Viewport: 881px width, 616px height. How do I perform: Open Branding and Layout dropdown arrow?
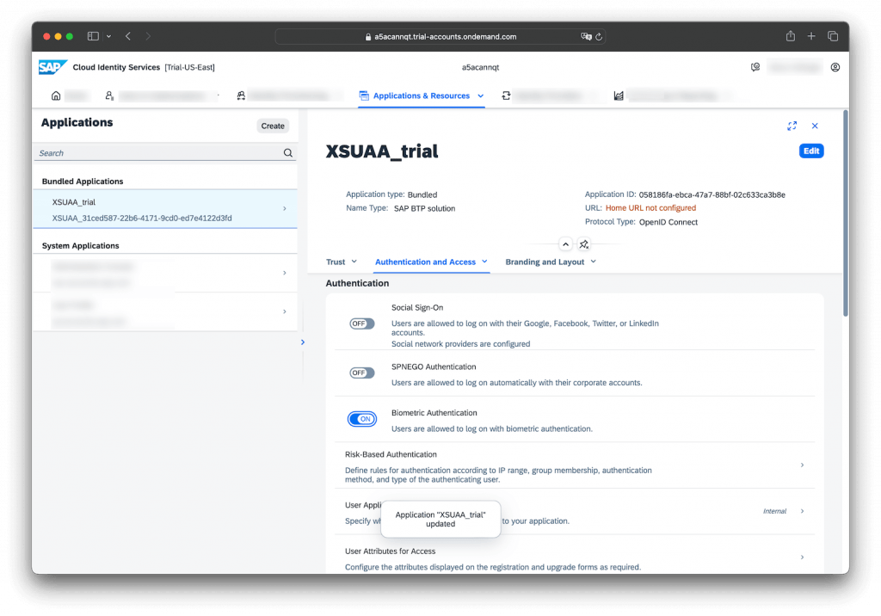coord(594,262)
